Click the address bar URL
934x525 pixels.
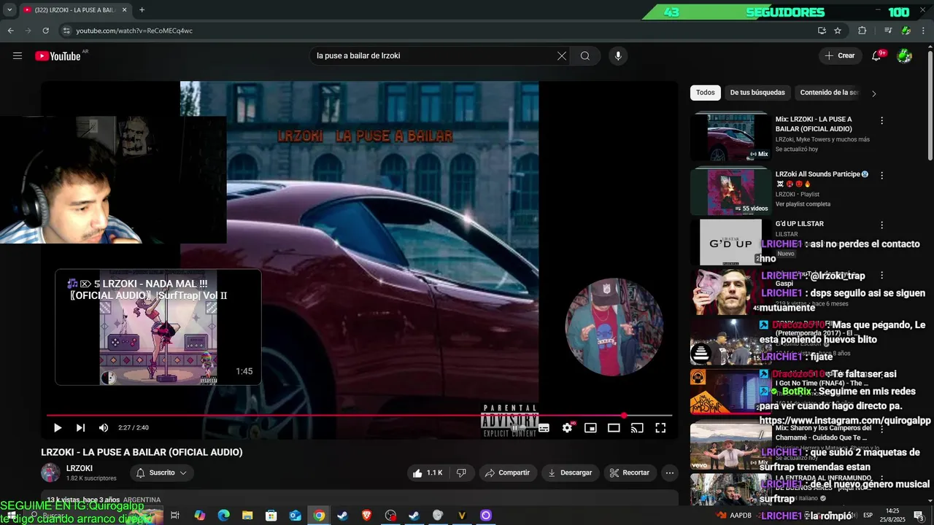pos(134,31)
